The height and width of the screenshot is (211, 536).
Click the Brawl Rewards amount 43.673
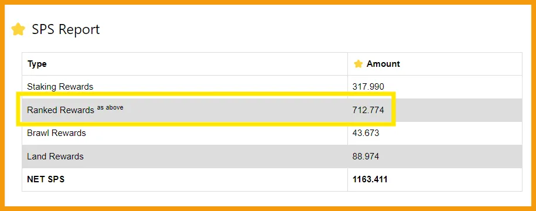coord(366,133)
